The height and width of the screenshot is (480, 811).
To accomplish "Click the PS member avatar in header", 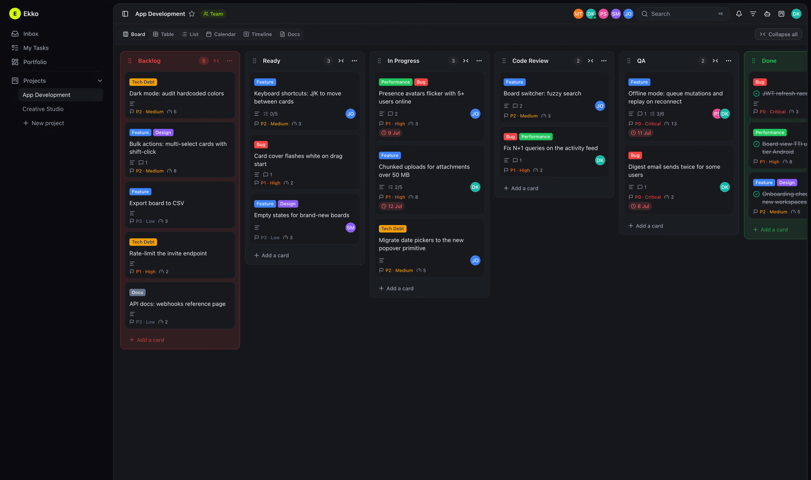I will 603,14.
